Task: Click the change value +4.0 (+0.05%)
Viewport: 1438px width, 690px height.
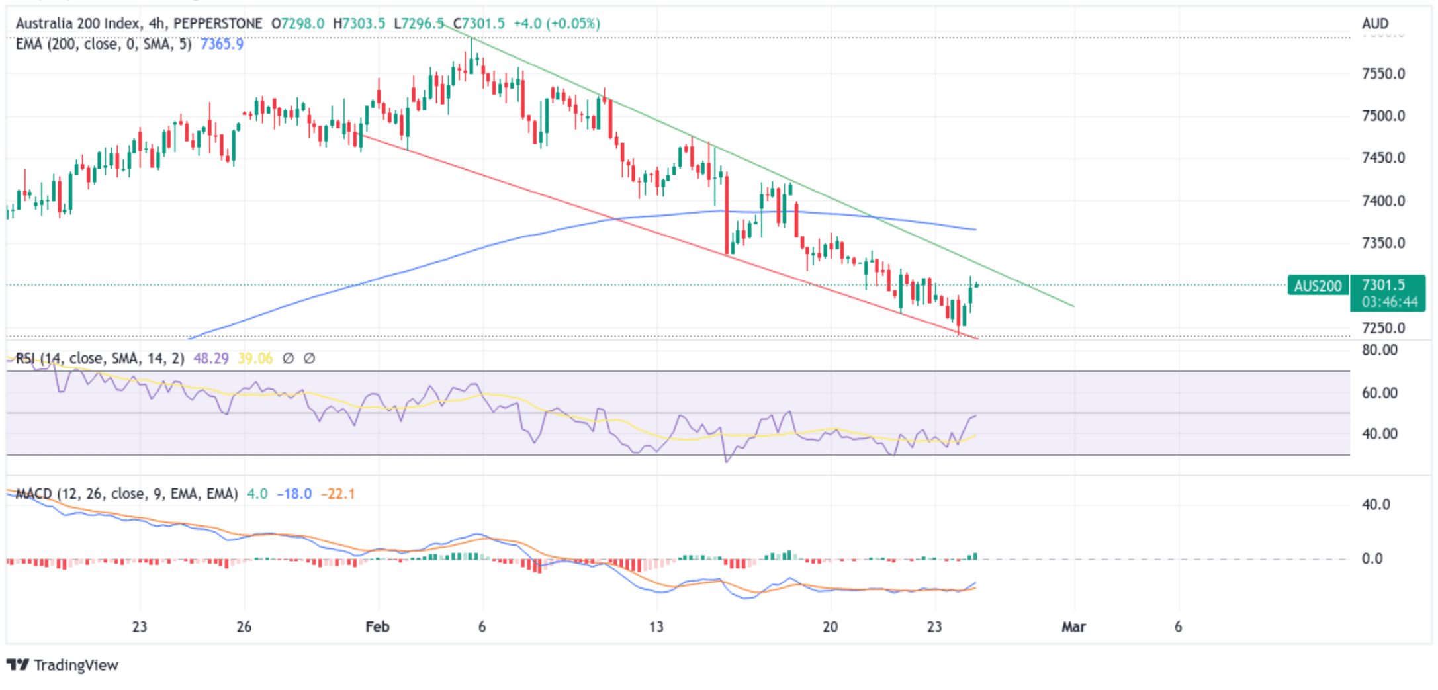Action: (x=557, y=24)
